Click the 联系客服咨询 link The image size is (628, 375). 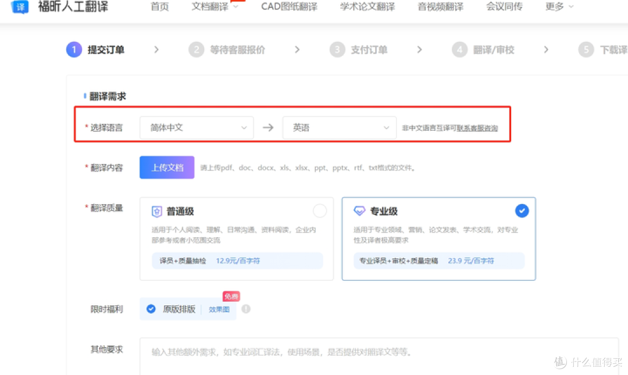[477, 128]
